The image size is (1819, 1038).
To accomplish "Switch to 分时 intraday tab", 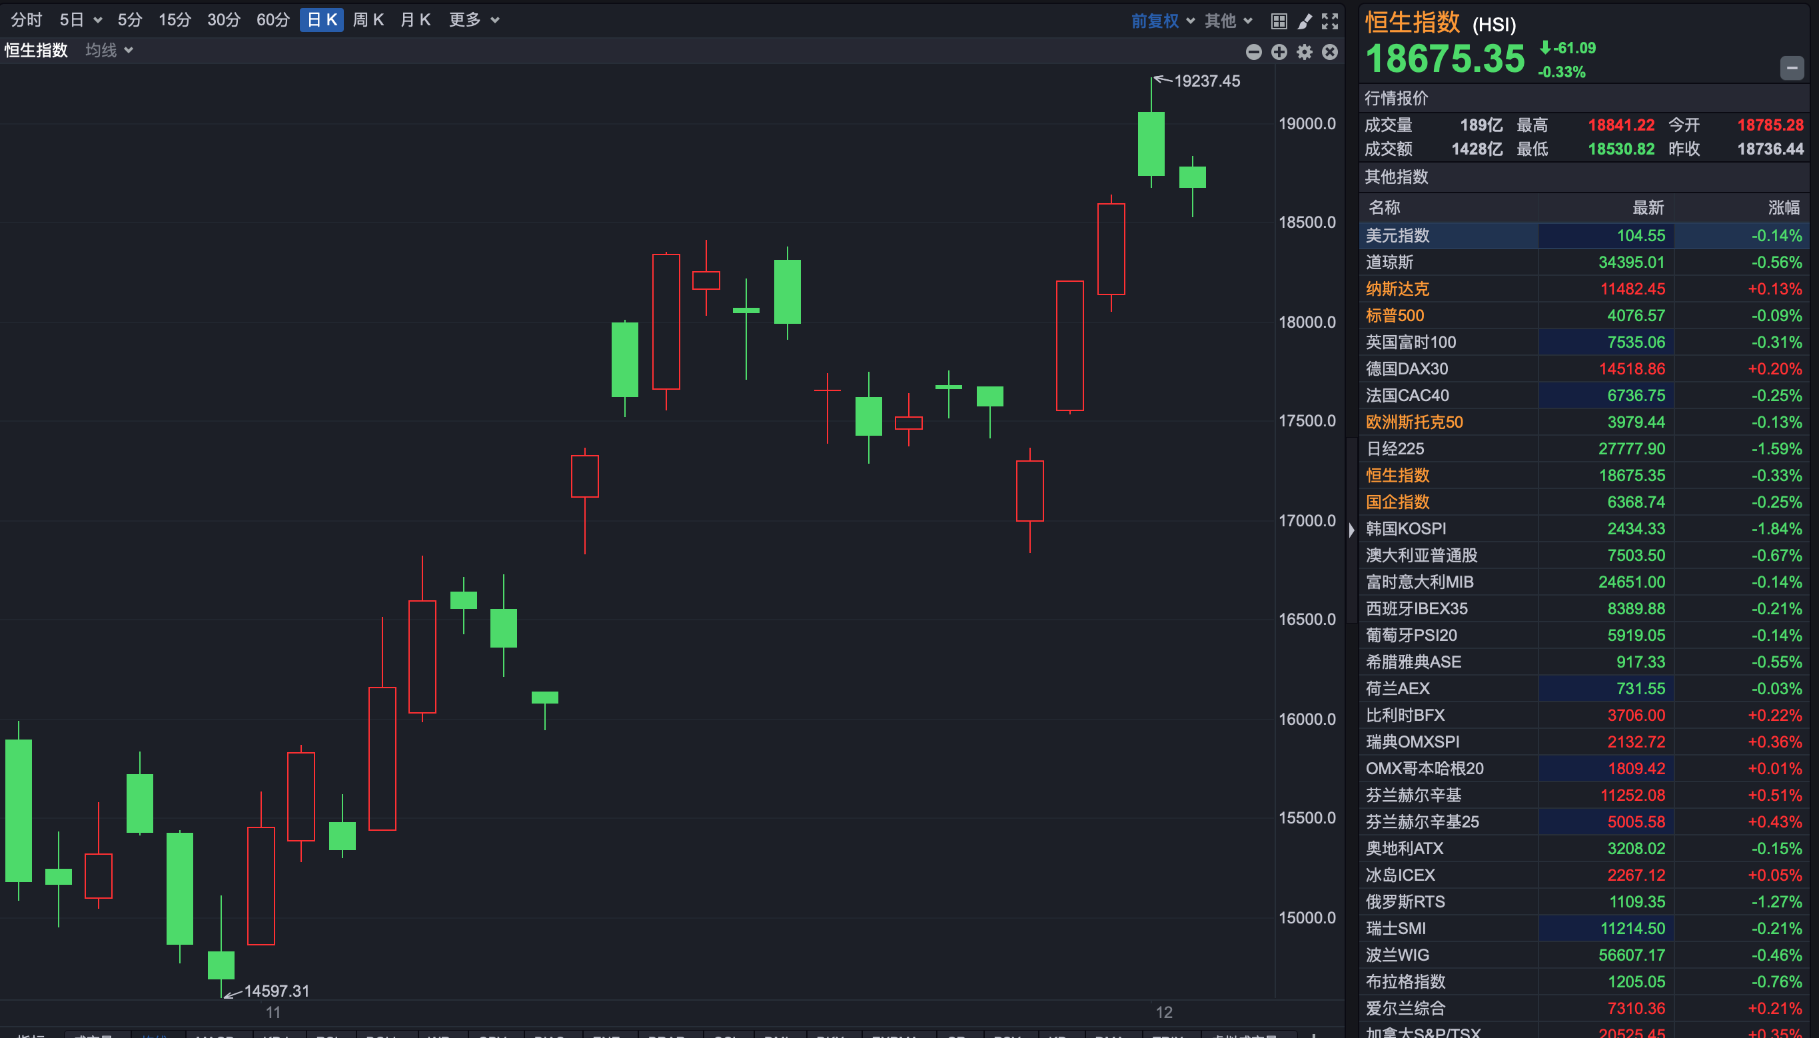I will point(27,20).
